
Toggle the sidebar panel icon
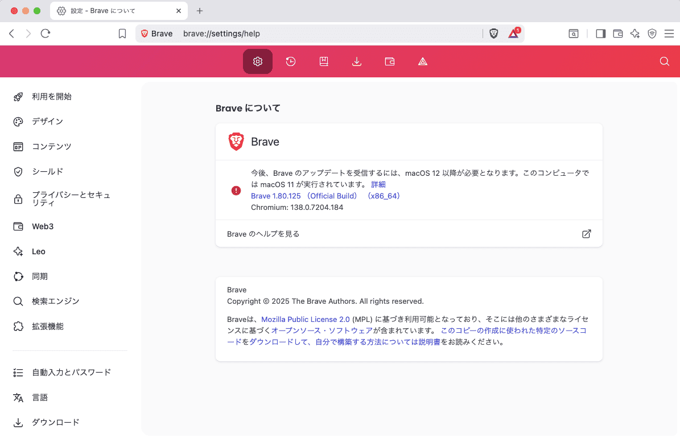[x=601, y=34]
